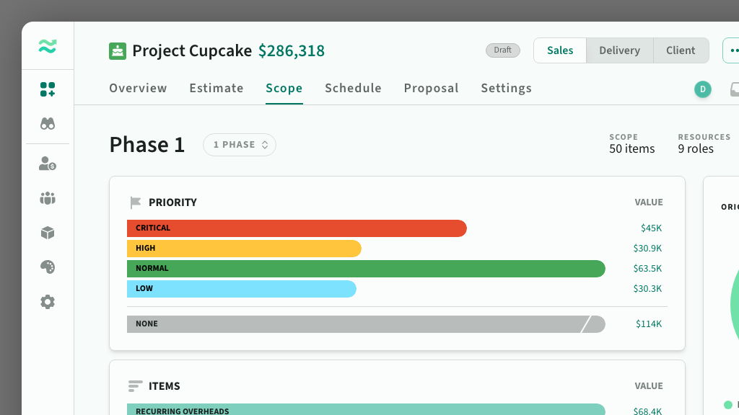Expand the 1 PHASE selector dropdown
This screenshot has width=739, height=415.
pos(240,144)
